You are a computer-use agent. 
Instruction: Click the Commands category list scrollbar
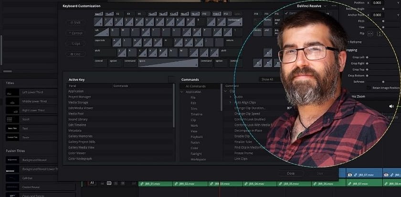pyautogui.click(x=221, y=98)
